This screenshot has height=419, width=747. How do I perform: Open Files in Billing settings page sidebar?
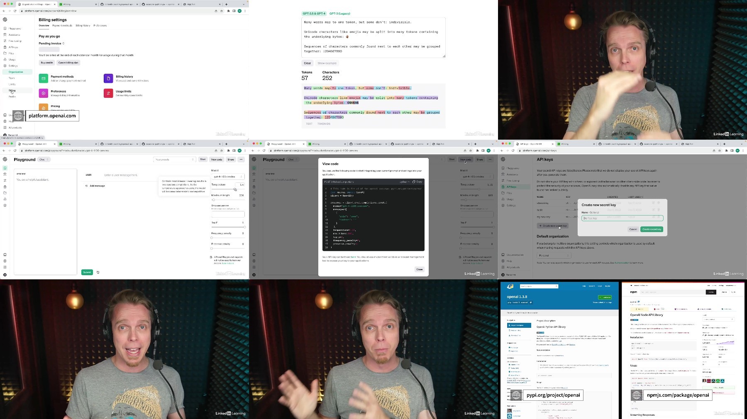click(x=11, y=53)
